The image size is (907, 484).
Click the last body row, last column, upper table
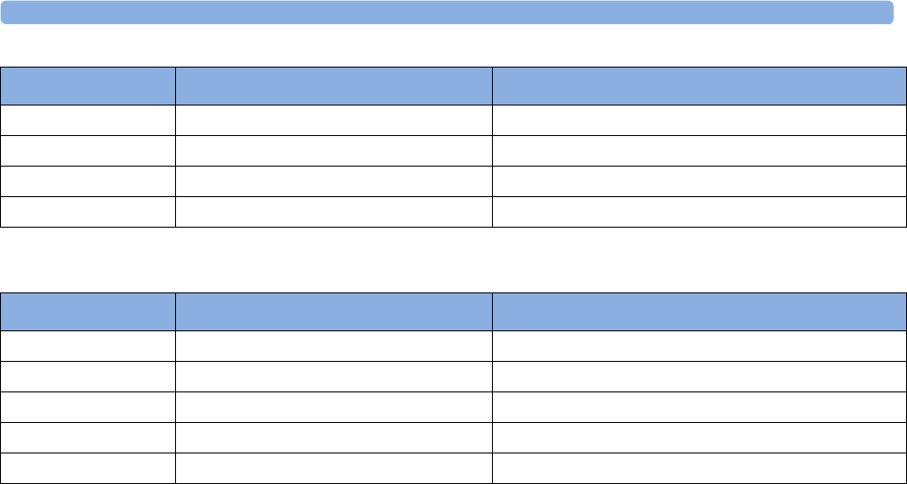[699, 212]
